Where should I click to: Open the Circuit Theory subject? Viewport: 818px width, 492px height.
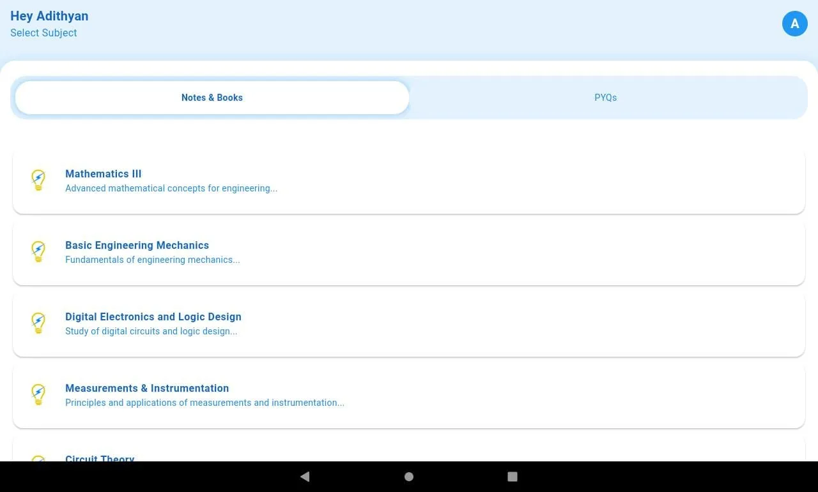tap(409, 449)
